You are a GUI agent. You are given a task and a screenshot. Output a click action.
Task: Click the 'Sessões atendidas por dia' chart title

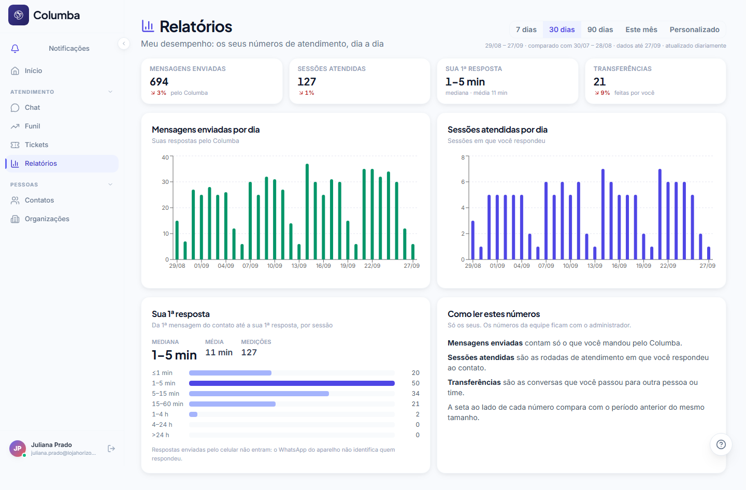[497, 129]
